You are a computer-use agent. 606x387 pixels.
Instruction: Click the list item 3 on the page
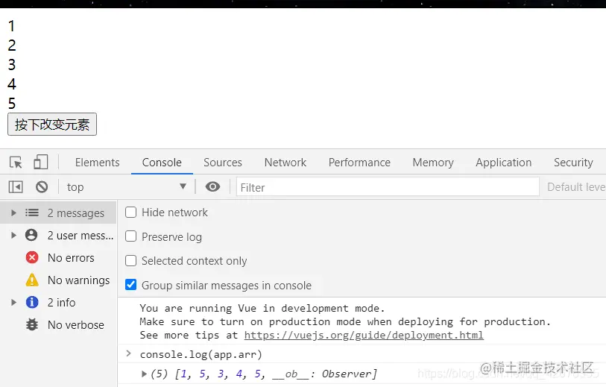tap(12, 65)
